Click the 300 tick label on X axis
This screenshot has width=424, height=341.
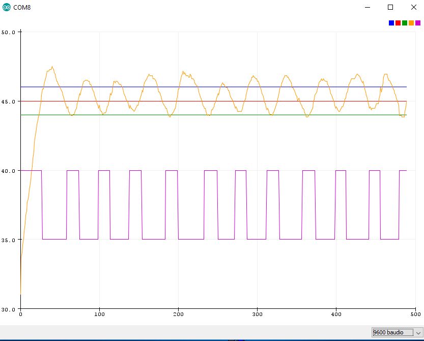click(x=258, y=315)
